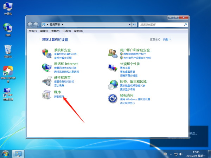Click the search magnifier icon
The image size is (211, 158).
185,25
